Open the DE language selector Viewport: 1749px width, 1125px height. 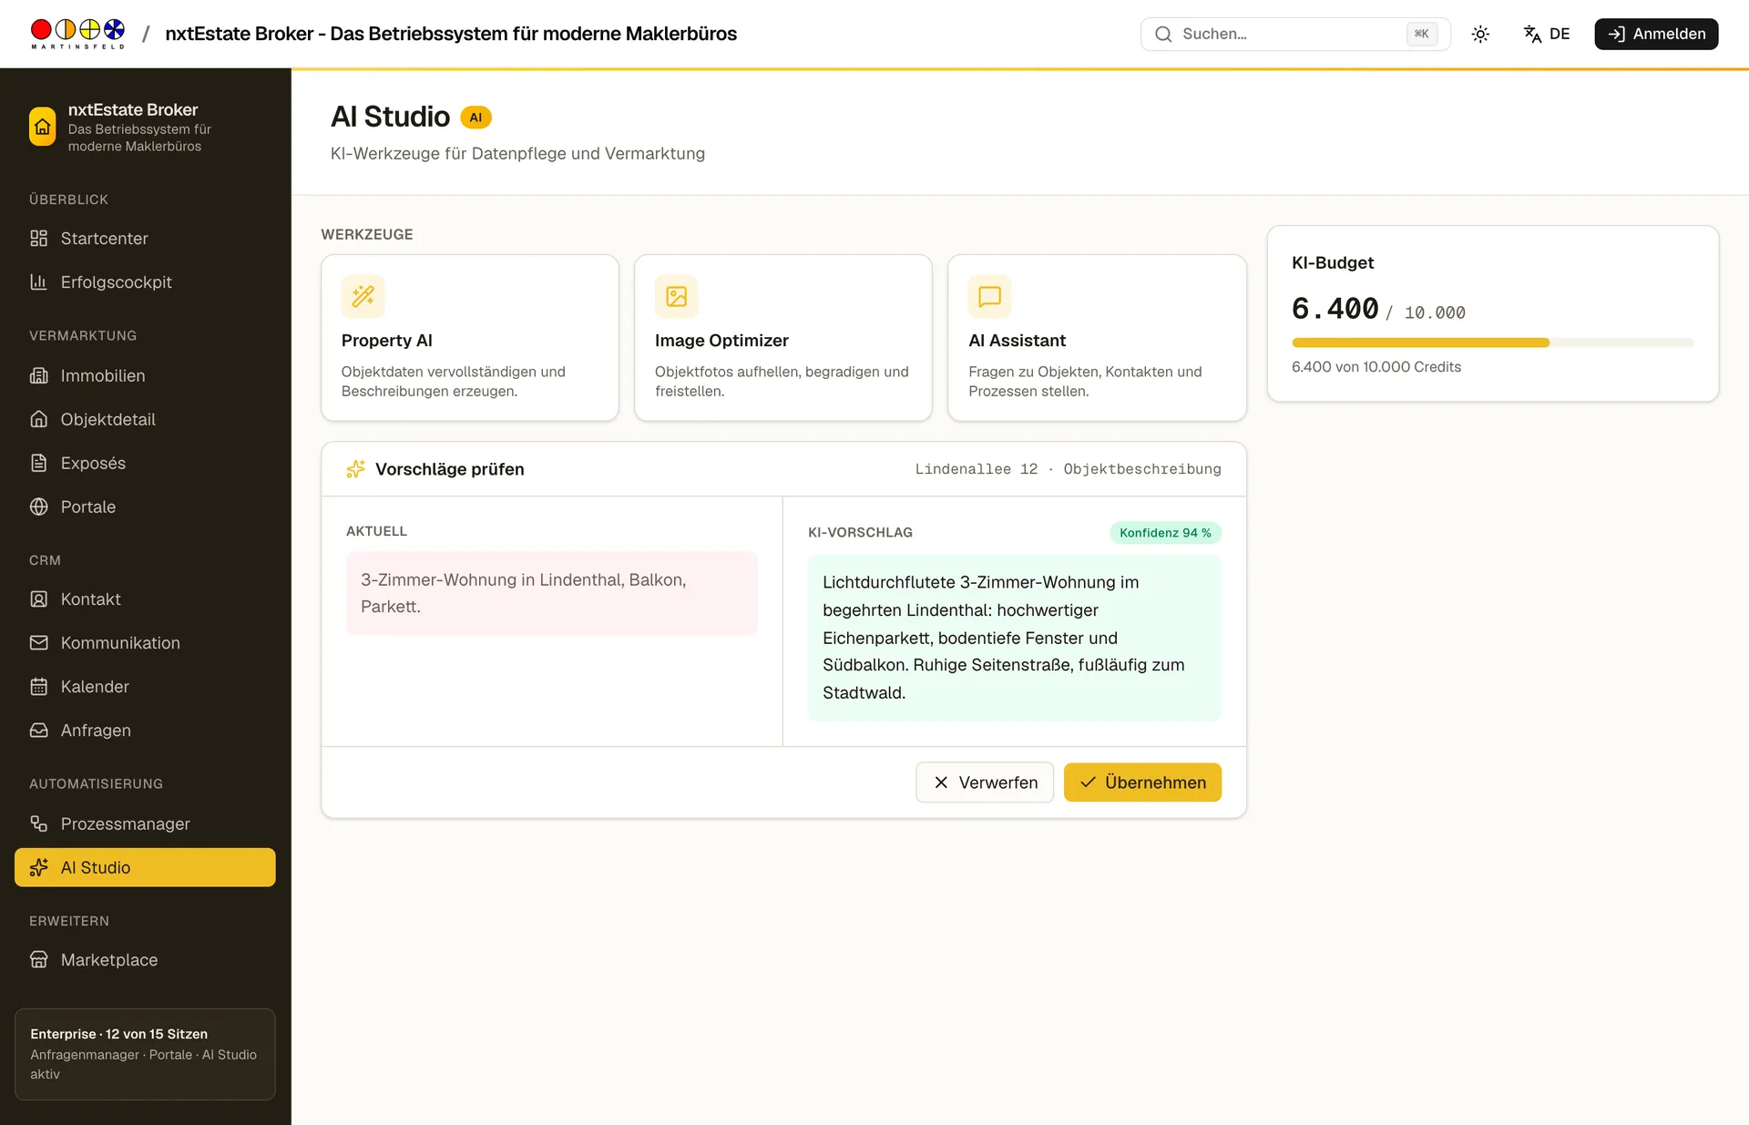point(1547,34)
